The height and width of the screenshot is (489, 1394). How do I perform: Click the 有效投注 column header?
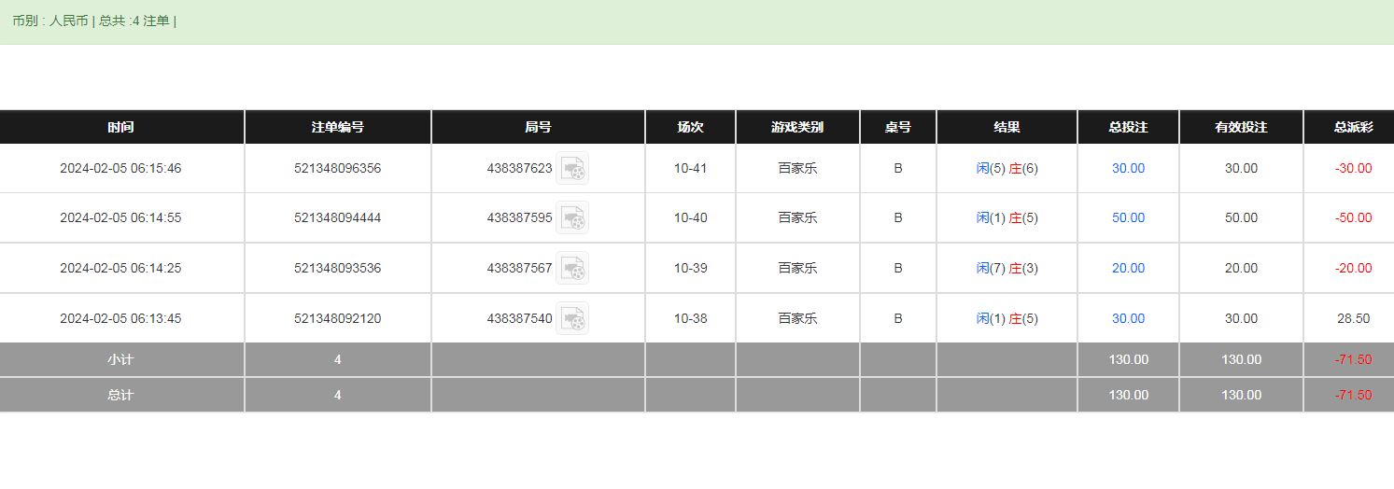(x=1241, y=128)
